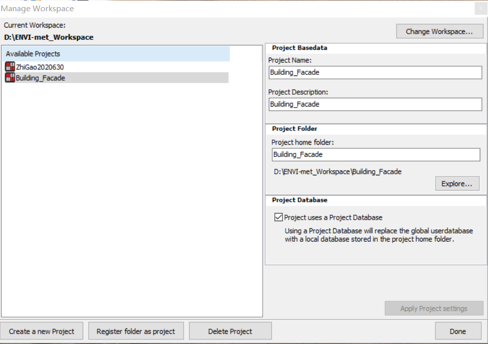Click the Explore... button
The image size is (488, 344).
pyautogui.click(x=457, y=183)
